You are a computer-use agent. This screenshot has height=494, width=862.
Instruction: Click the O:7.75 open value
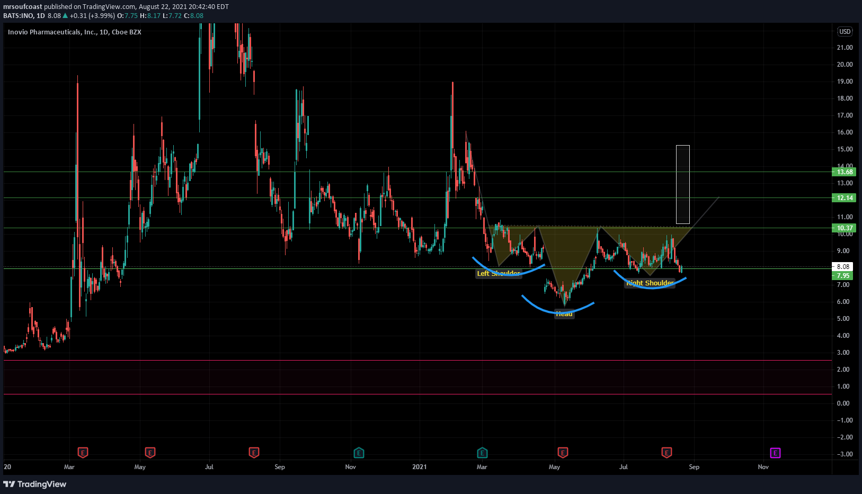click(x=128, y=16)
